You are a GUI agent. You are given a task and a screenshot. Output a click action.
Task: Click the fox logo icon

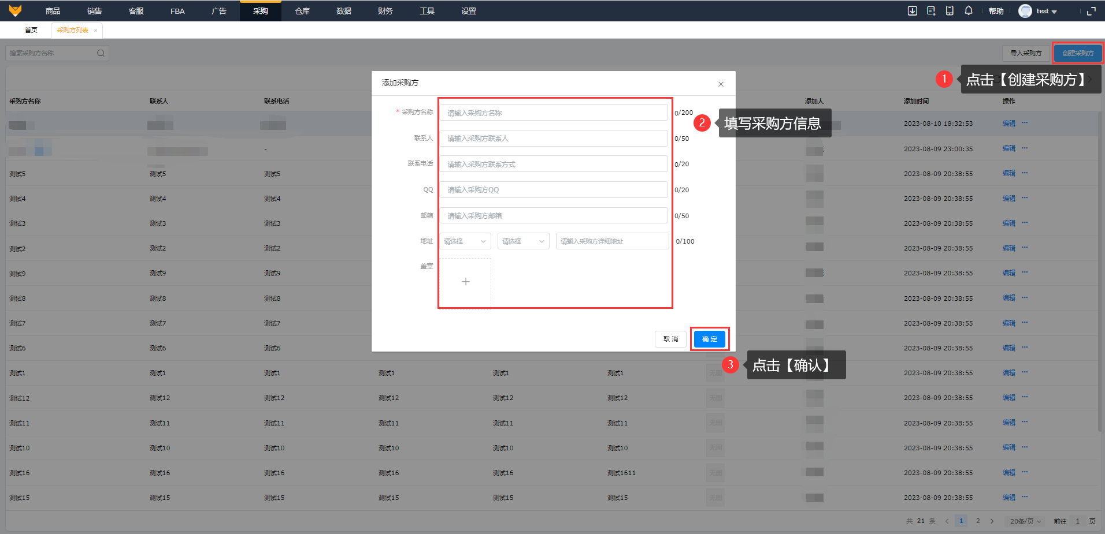16,11
